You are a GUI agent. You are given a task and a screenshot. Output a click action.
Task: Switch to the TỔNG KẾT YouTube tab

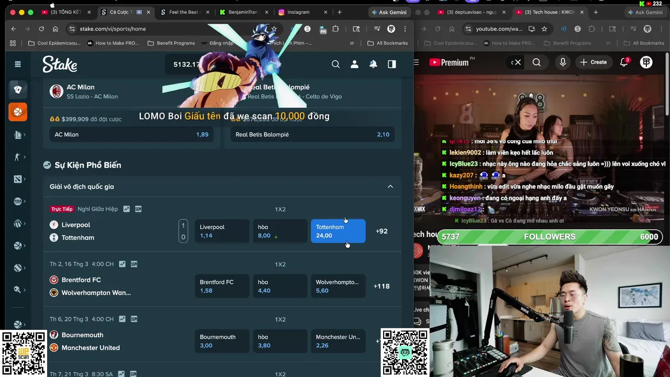coord(66,12)
